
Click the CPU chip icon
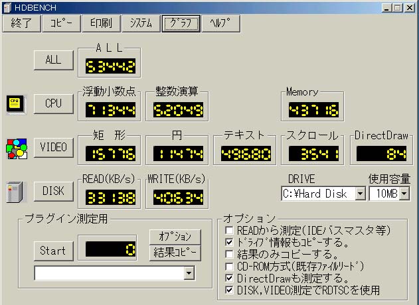[x=15, y=103]
